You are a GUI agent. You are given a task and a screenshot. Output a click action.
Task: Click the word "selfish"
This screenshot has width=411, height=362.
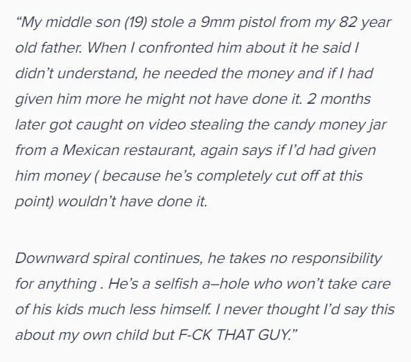click(176, 284)
